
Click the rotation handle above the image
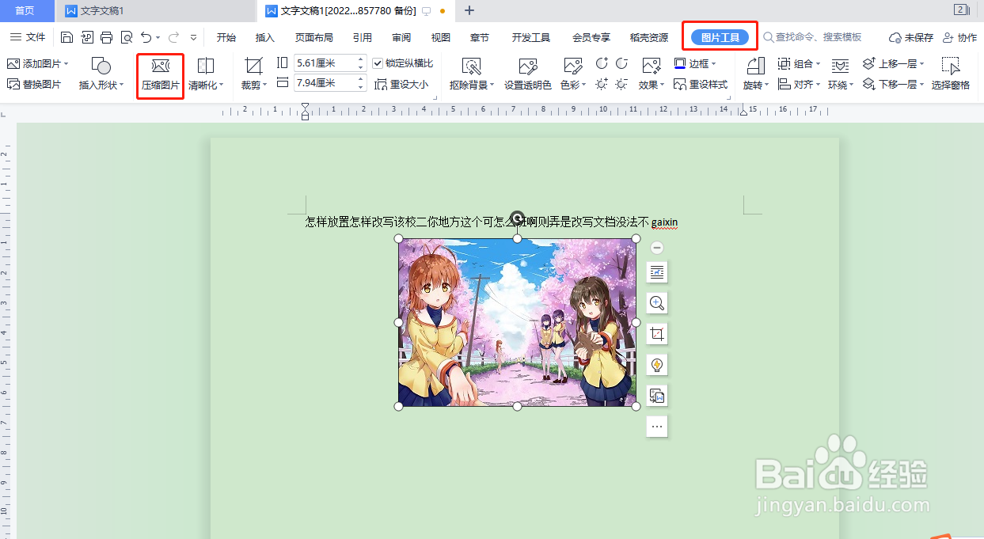coord(518,218)
